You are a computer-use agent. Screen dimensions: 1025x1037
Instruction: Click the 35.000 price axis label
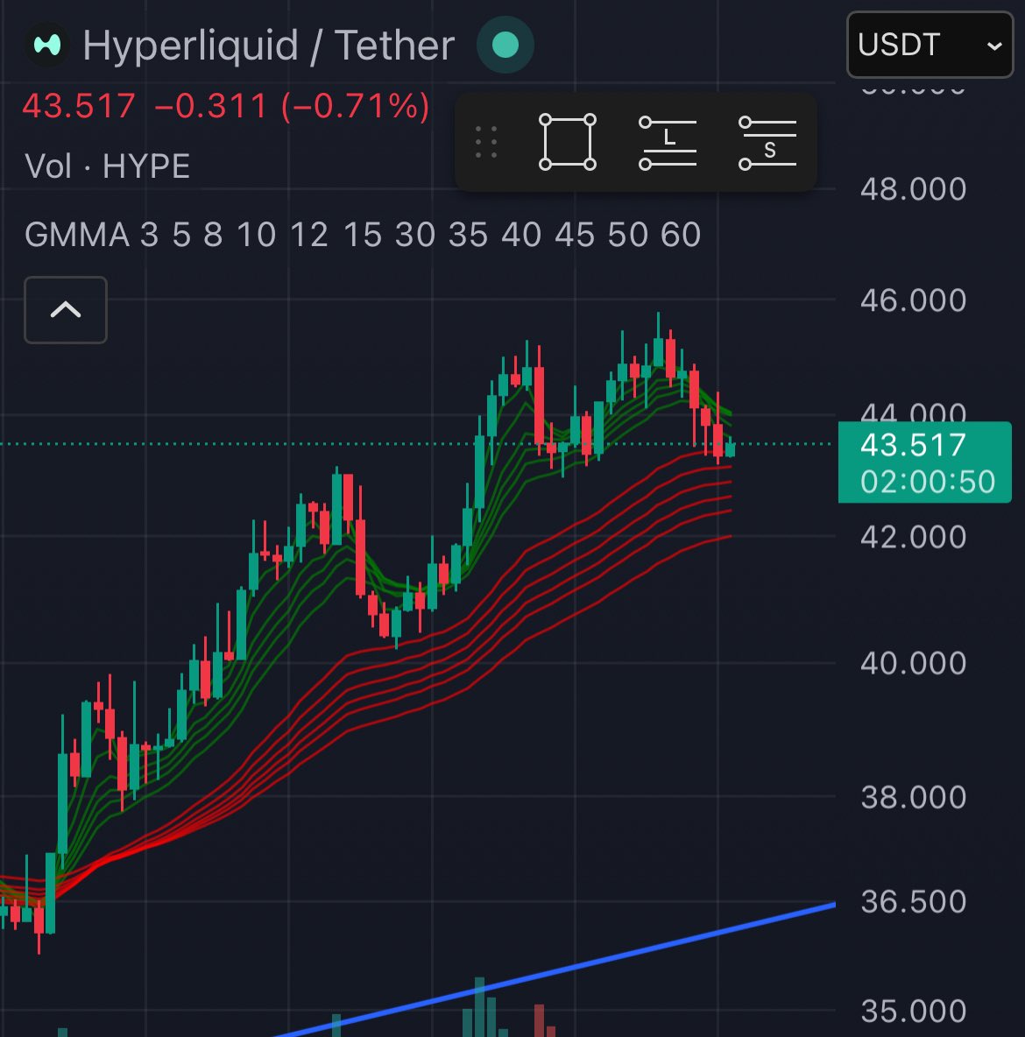(x=913, y=1012)
